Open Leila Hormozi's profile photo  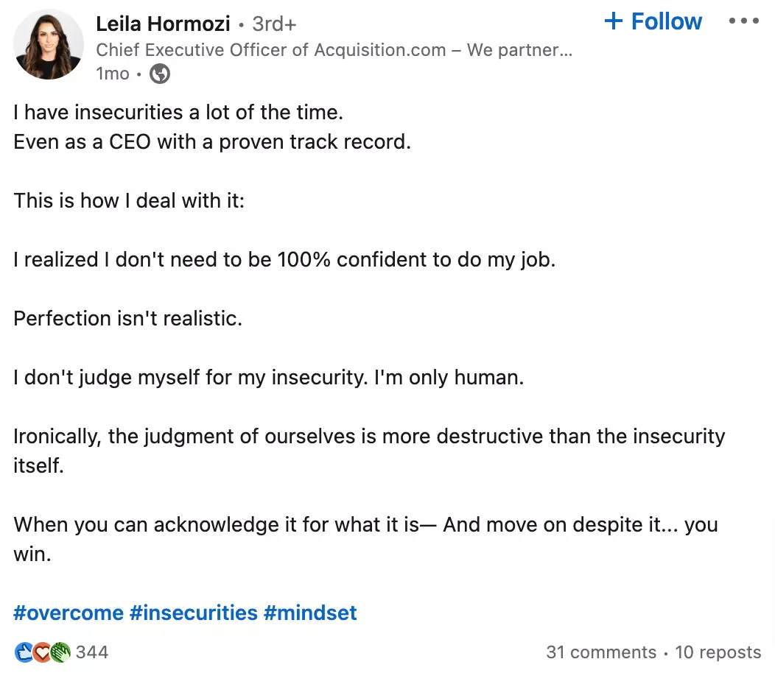(49, 44)
